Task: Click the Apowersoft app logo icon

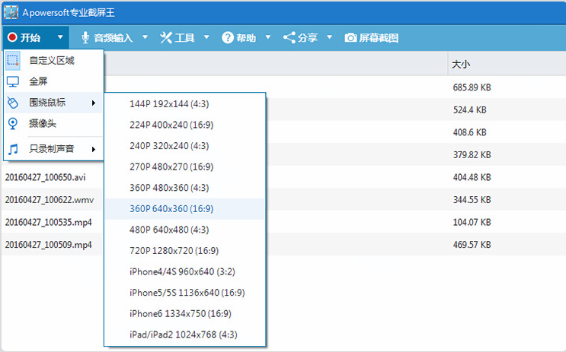Action: coord(11,12)
